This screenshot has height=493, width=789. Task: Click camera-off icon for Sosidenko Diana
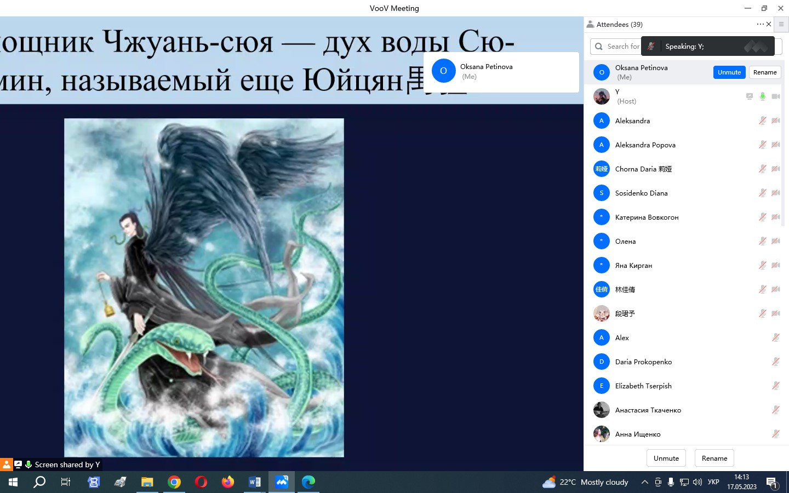776,193
